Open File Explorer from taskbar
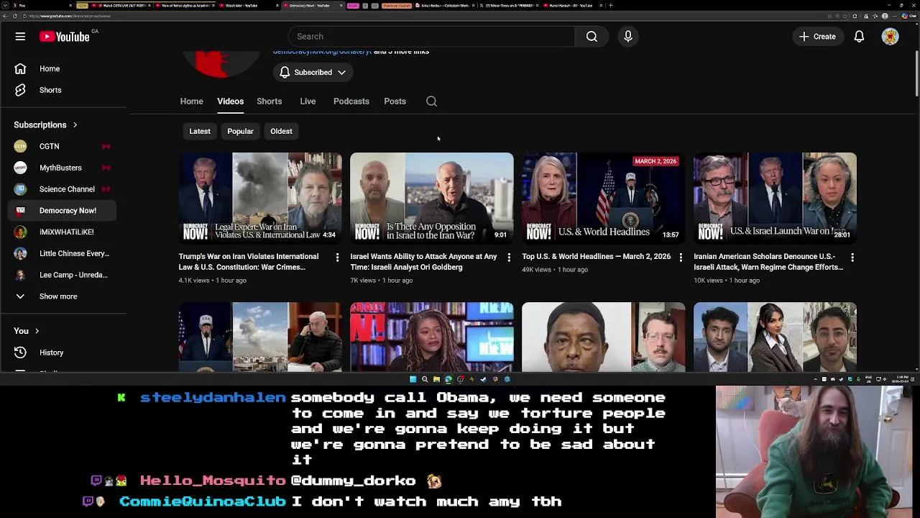Image resolution: width=920 pixels, height=518 pixels. [x=436, y=379]
